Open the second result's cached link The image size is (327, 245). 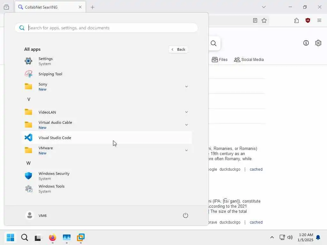coord(256,222)
